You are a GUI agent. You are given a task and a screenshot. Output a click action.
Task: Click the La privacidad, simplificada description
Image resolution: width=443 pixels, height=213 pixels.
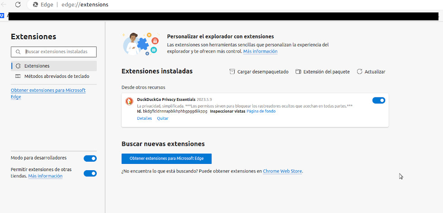245,106
